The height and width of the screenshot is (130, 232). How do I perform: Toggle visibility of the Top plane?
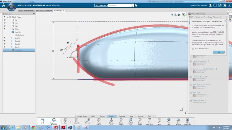(x=5, y=20)
